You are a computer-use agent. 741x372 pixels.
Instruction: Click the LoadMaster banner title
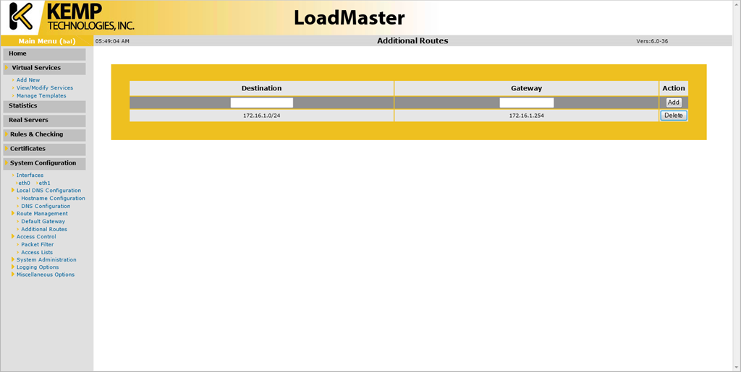pos(350,18)
